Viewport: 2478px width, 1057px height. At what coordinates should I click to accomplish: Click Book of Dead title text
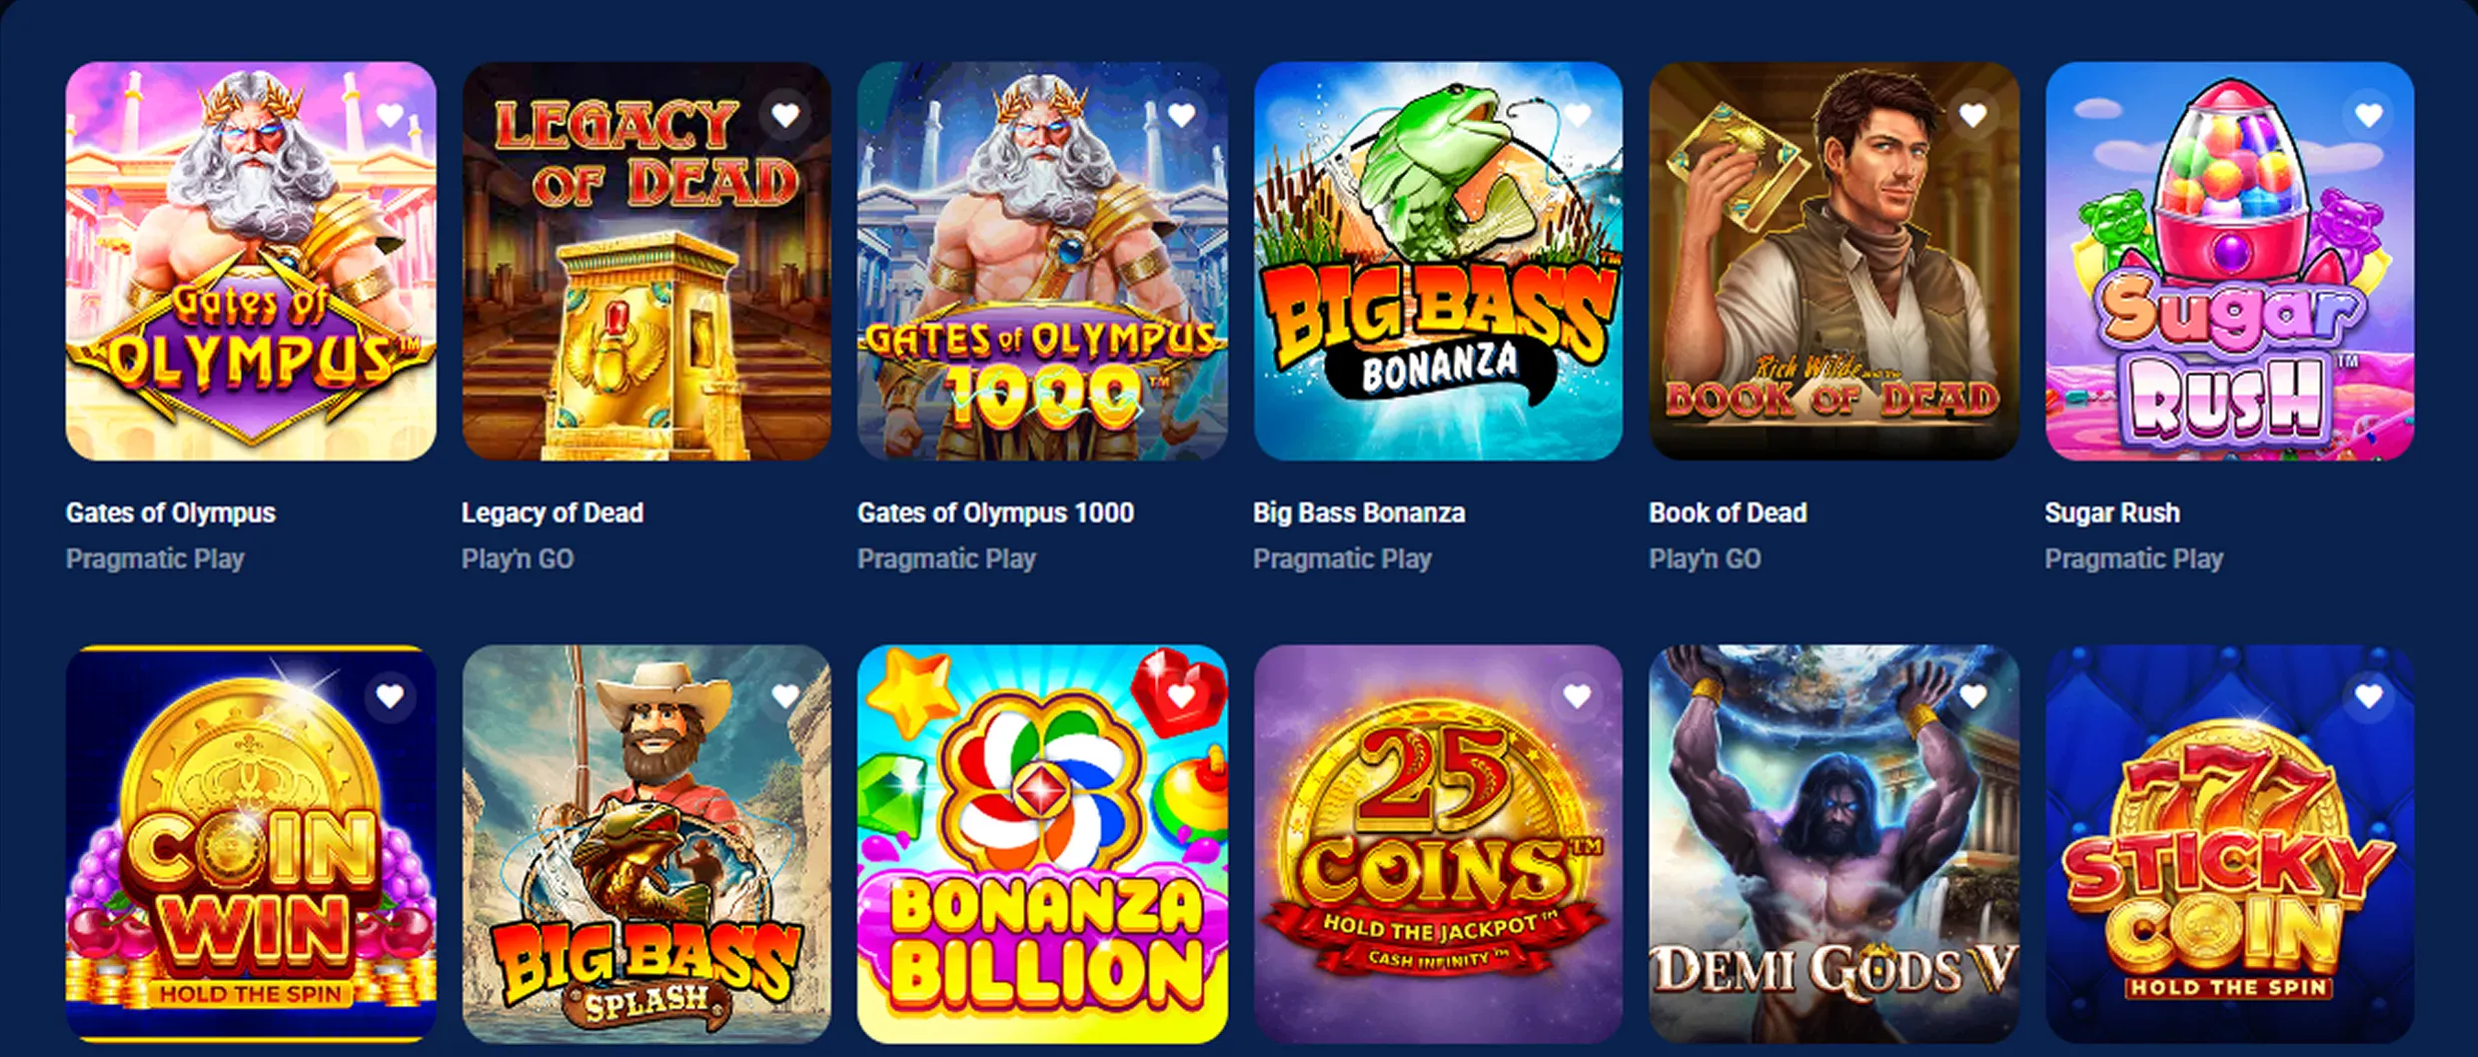[x=1728, y=514]
